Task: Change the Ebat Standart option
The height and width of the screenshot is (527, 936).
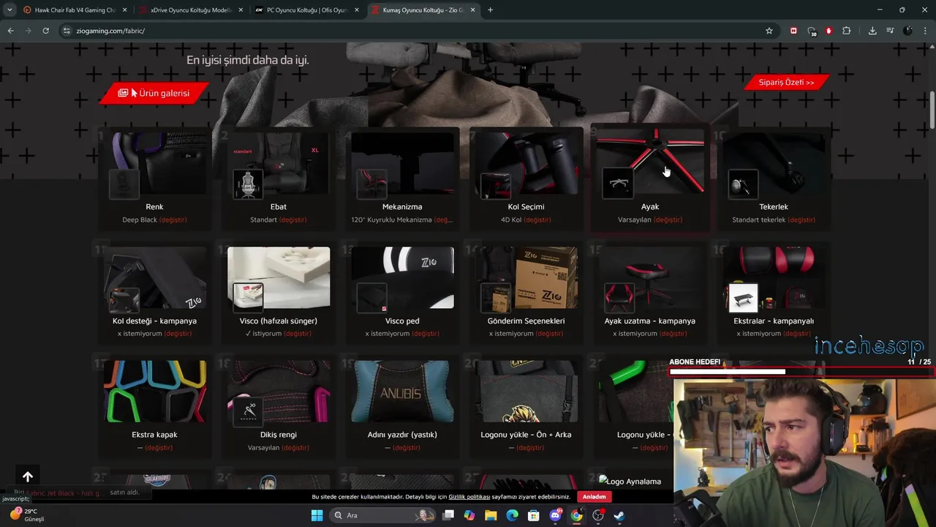Action: coord(292,220)
